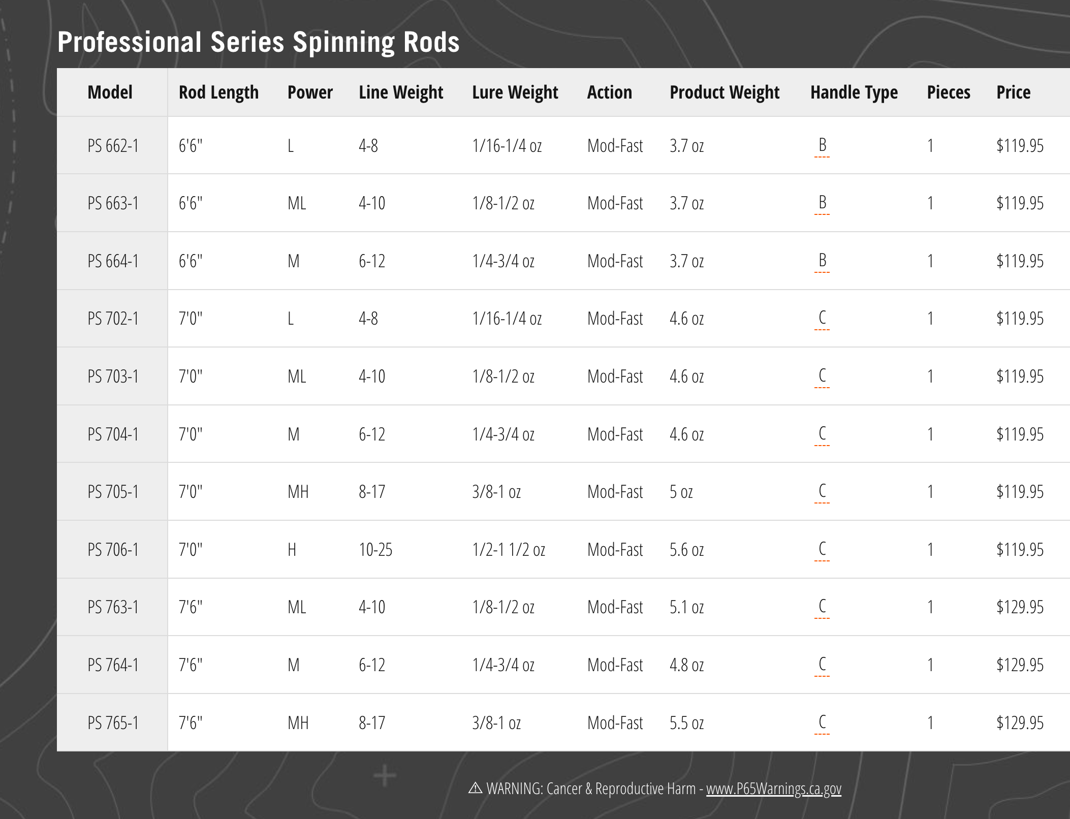Open the www.P65Warnings.ca.gov link
The width and height of the screenshot is (1070, 819).
pyautogui.click(x=773, y=789)
